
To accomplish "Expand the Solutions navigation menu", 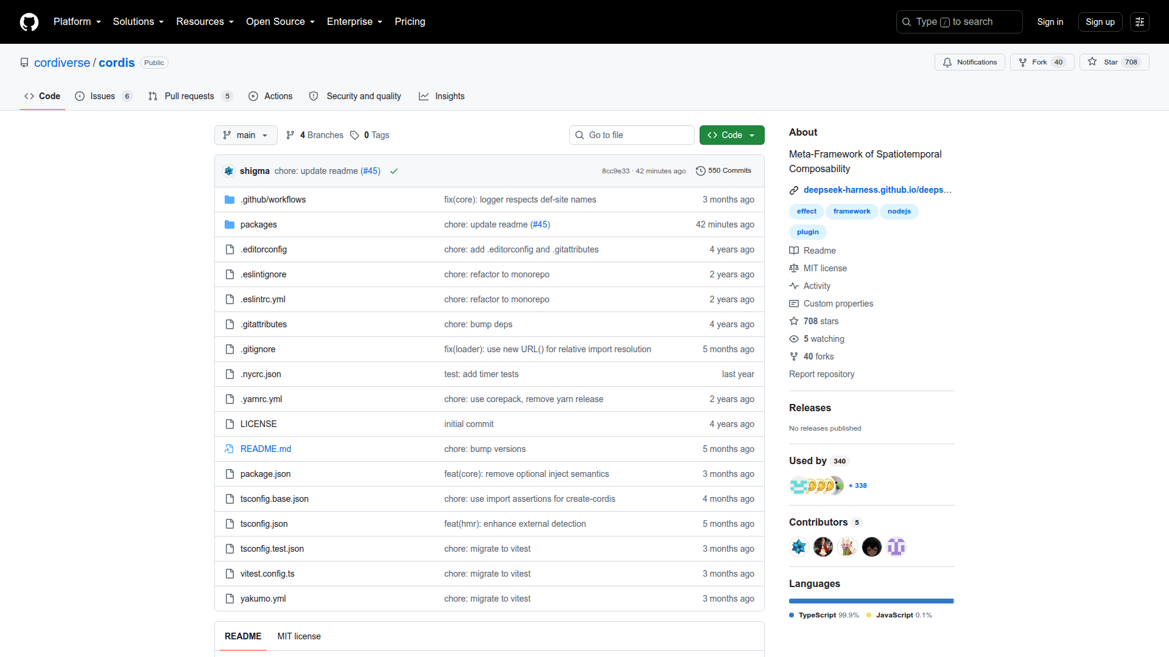I will click(138, 22).
